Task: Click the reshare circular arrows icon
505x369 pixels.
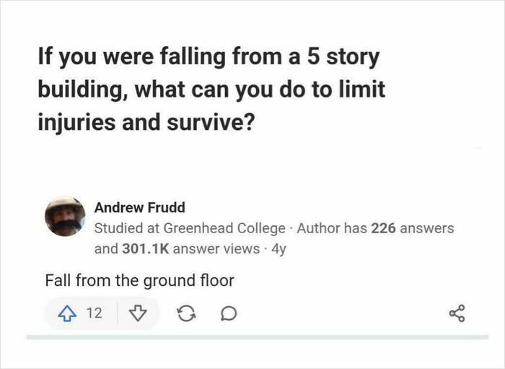Action: point(185,314)
